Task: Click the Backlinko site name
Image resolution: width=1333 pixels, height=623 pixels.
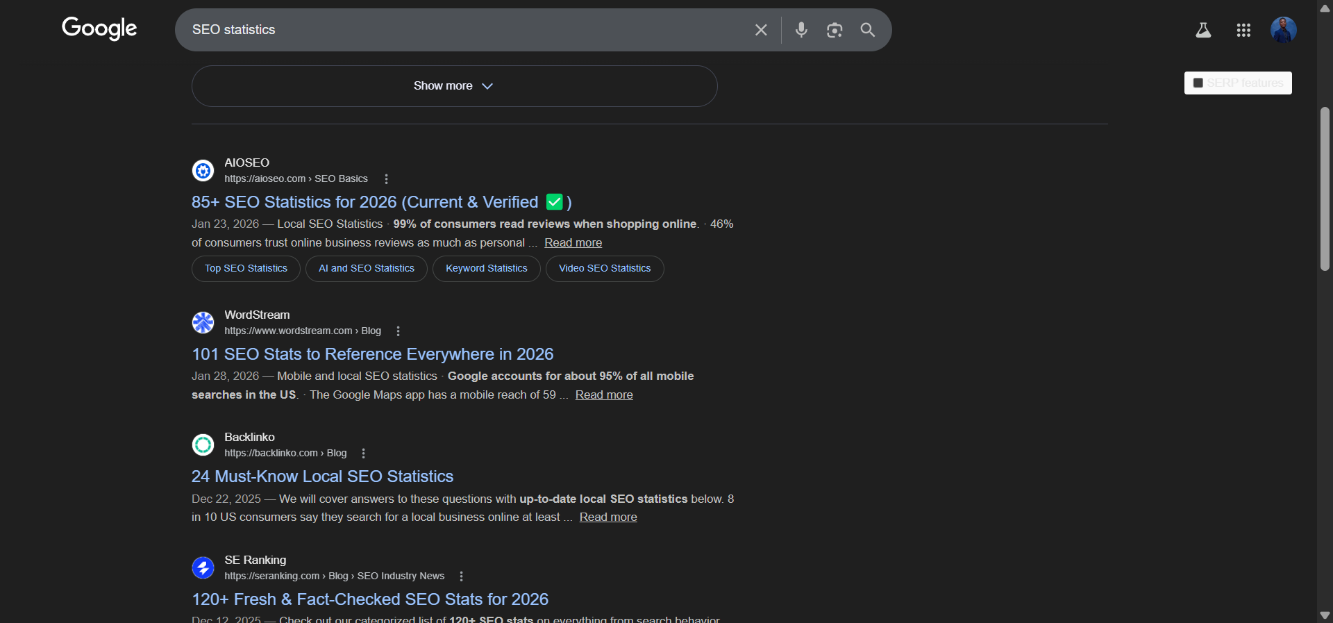Action: point(249,437)
